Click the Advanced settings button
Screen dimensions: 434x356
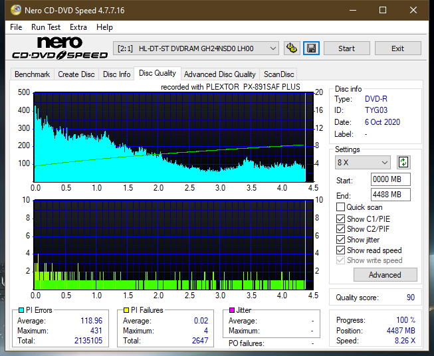tap(385, 275)
